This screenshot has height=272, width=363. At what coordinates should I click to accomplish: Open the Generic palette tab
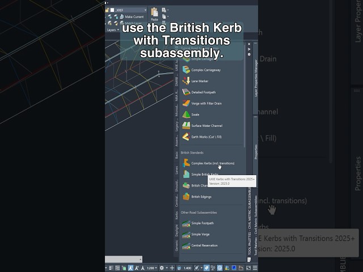pos(176,245)
